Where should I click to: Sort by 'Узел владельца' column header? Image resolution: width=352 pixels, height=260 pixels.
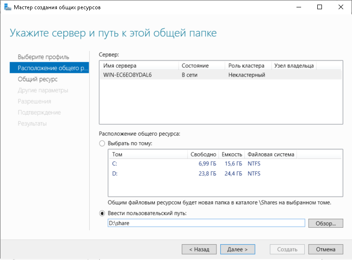click(x=294, y=66)
